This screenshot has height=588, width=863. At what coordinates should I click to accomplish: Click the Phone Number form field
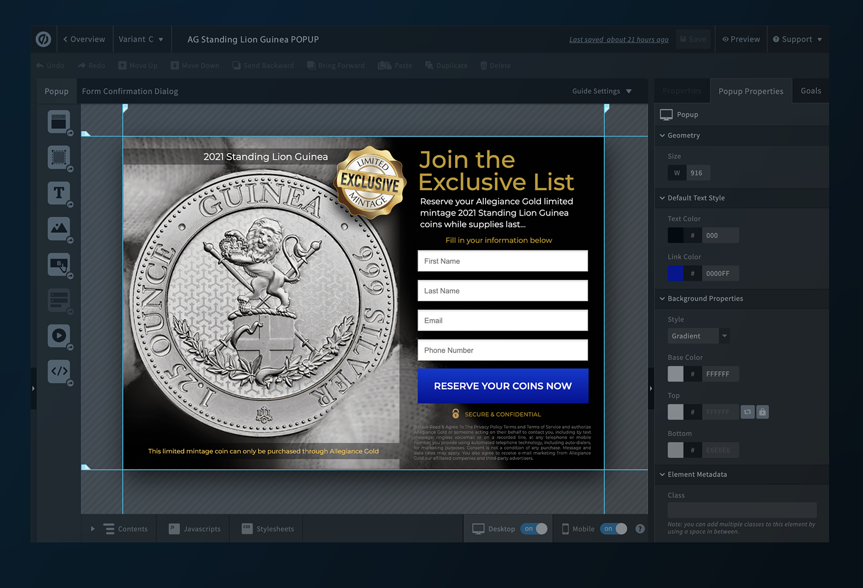click(503, 350)
